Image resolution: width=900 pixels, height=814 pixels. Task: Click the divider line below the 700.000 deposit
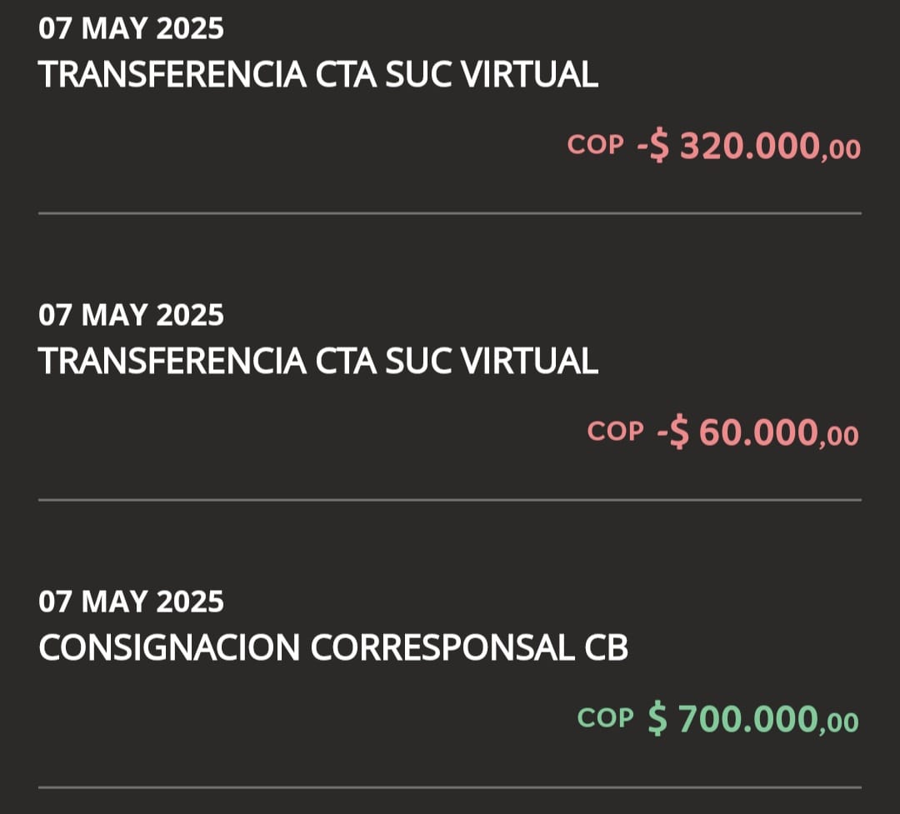pyautogui.click(x=450, y=787)
